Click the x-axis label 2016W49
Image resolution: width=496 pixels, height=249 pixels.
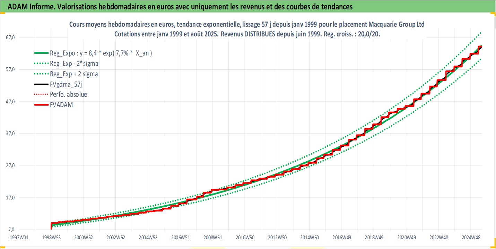pos(341,238)
